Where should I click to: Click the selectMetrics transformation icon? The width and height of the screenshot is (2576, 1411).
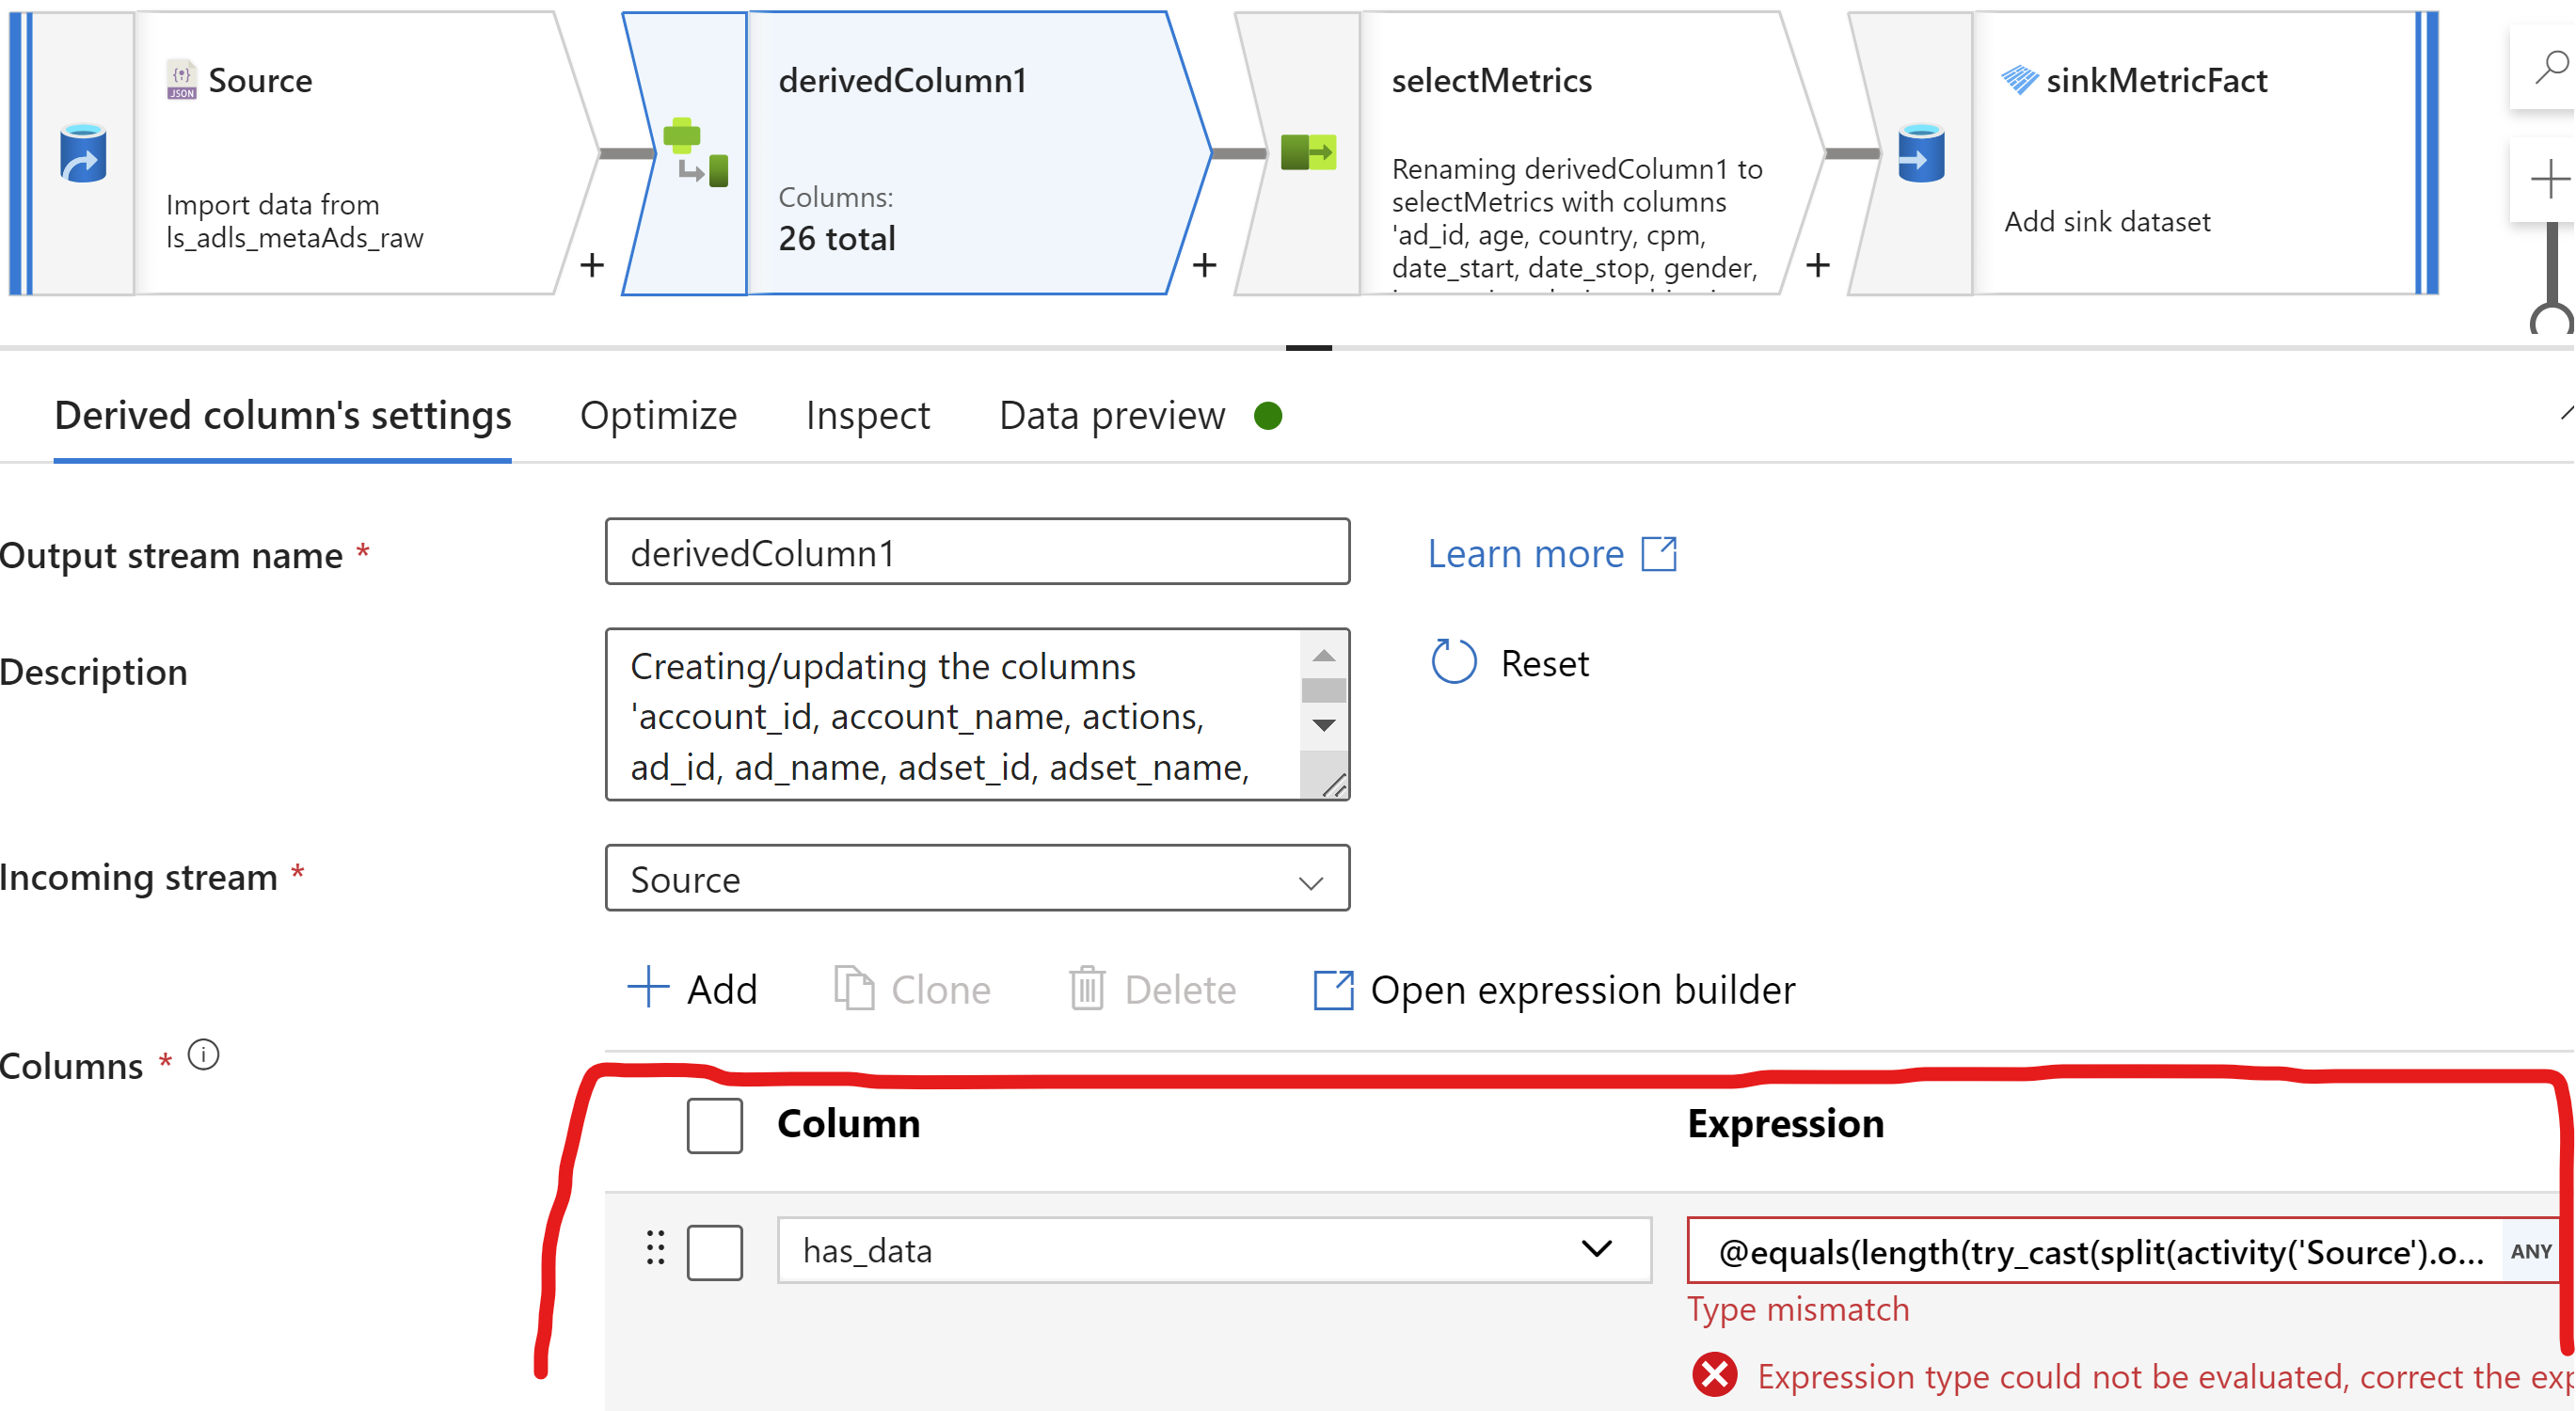1310,152
